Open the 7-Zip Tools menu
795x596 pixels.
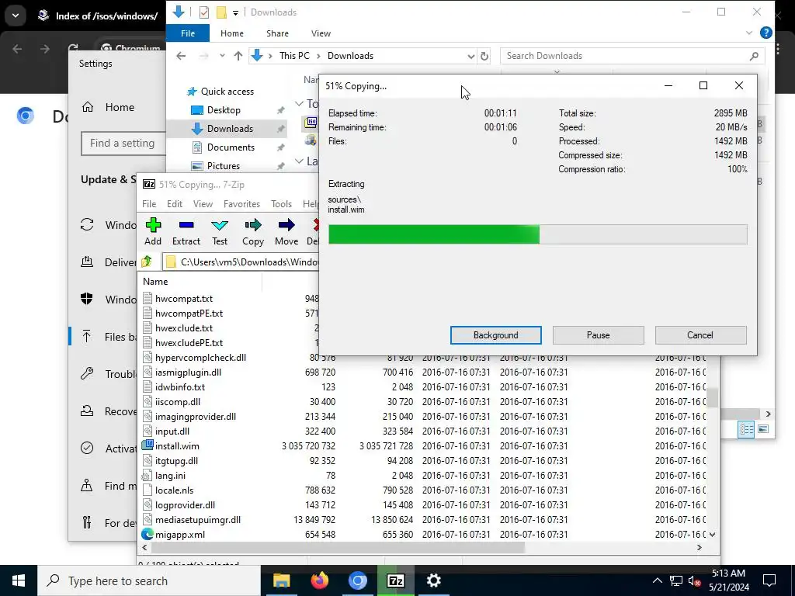coord(281,204)
